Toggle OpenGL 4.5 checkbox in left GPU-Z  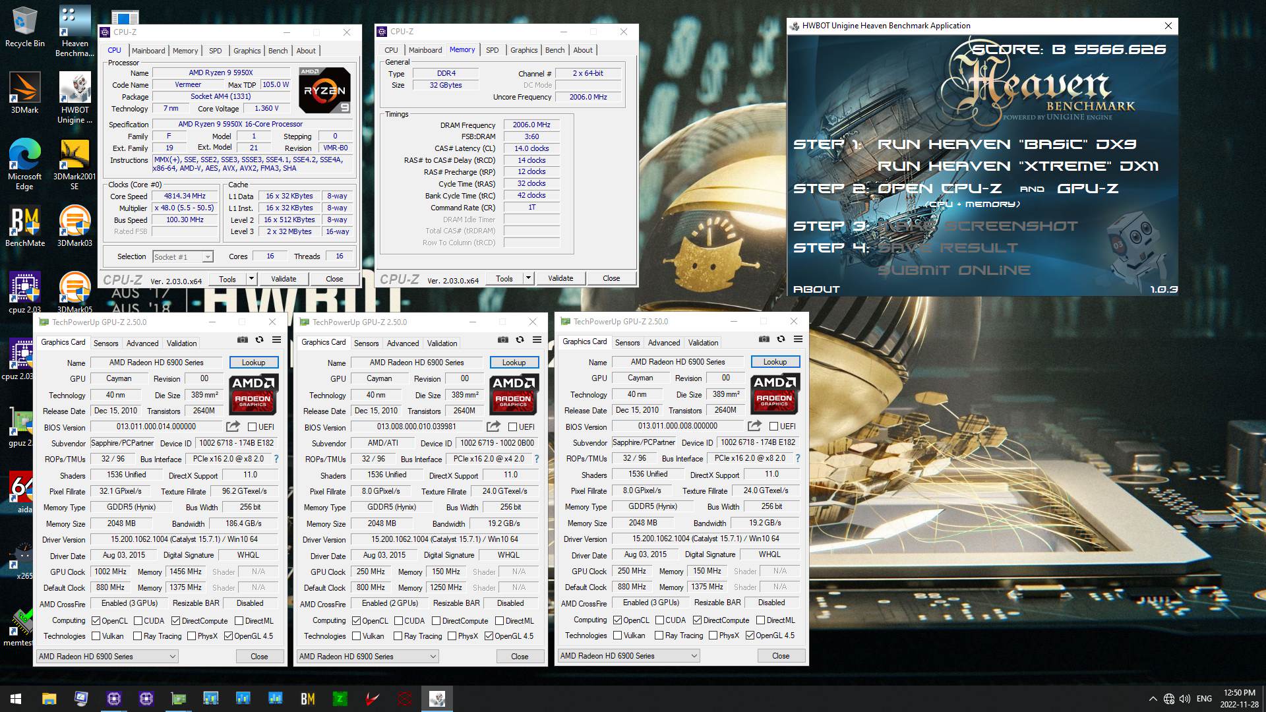(229, 636)
